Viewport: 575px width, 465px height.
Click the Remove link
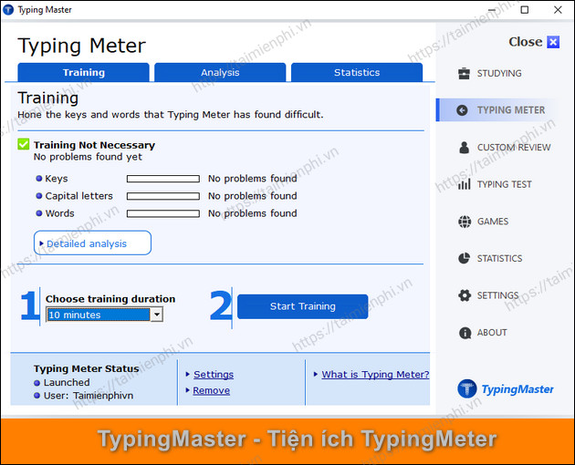pyautogui.click(x=211, y=390)
